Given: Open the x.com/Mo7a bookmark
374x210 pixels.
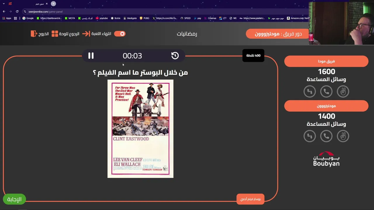Looking at the screenshot, I should [165, 18].
